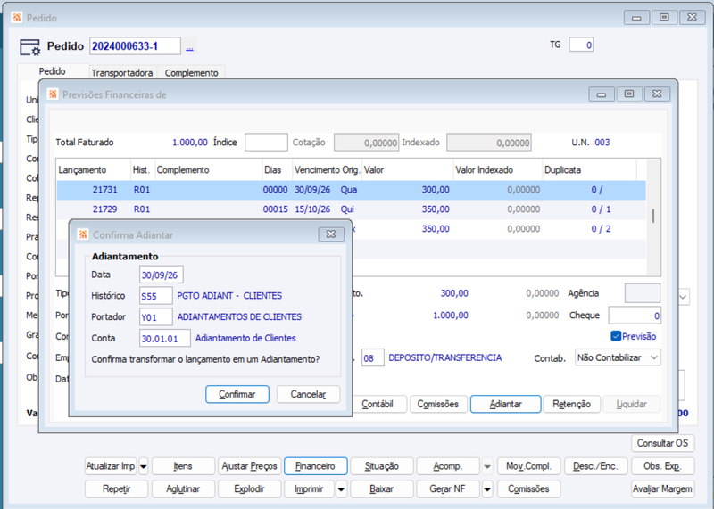This screenshot has height=509, width=714.
Task: Click the Adiantar button
Action: 505,404
